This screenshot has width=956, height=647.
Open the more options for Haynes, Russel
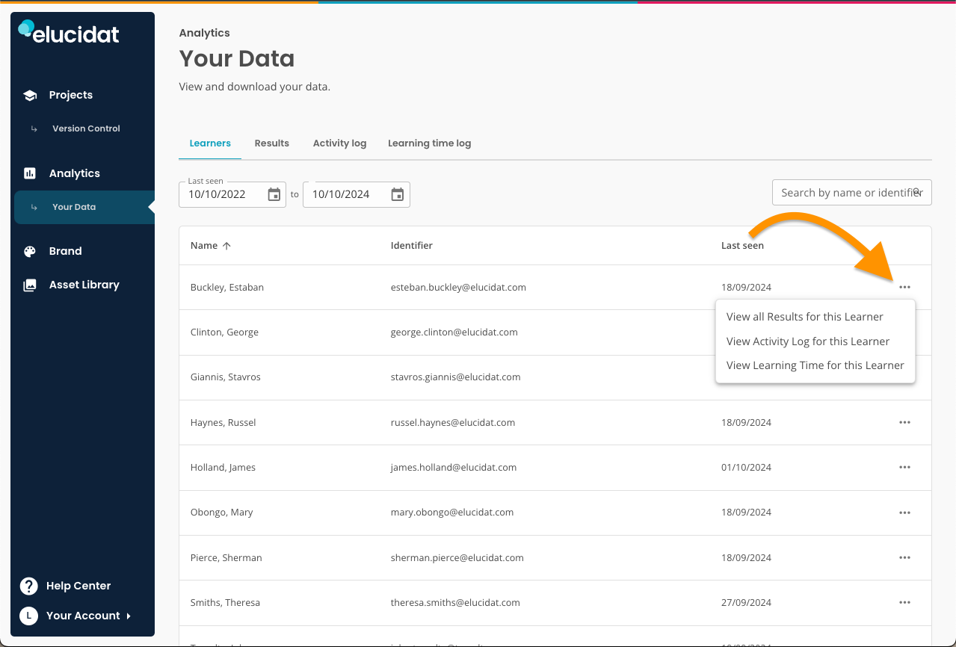(x=904, y=422)
